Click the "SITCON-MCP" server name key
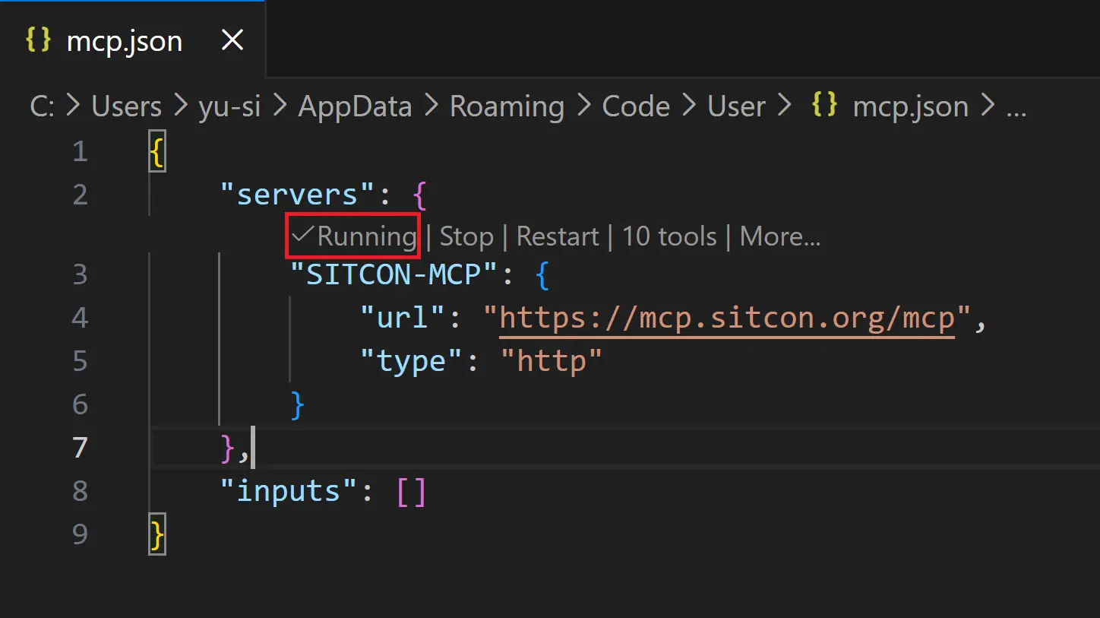The image size is (1100, 618). coord(394,274)
